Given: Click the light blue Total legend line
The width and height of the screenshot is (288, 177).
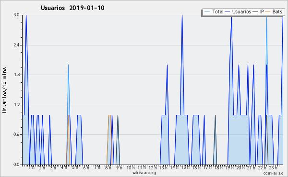Looking at the screenshot, I should [207, 12].
